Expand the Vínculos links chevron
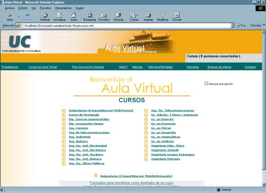 (x=264, y=25)
